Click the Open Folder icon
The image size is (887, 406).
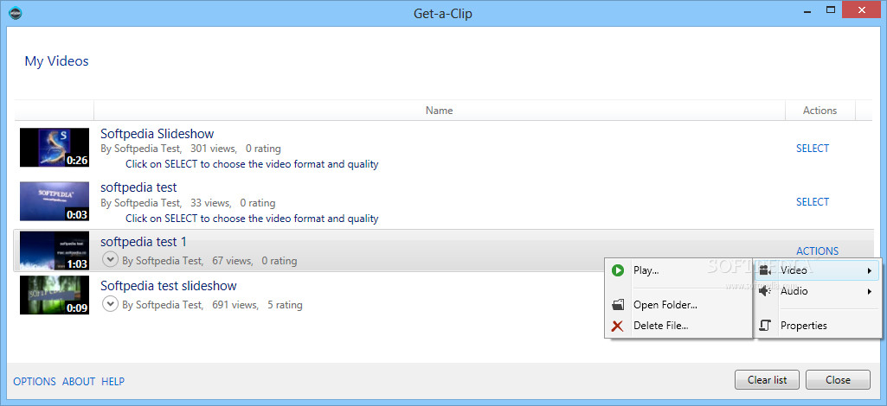tap(618, 305)
